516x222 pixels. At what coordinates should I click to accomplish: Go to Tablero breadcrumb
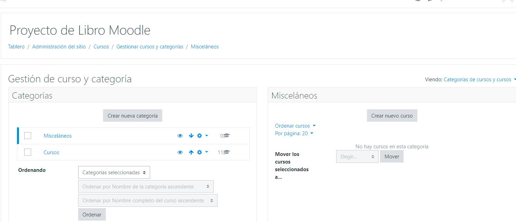(x=16, y=47)
